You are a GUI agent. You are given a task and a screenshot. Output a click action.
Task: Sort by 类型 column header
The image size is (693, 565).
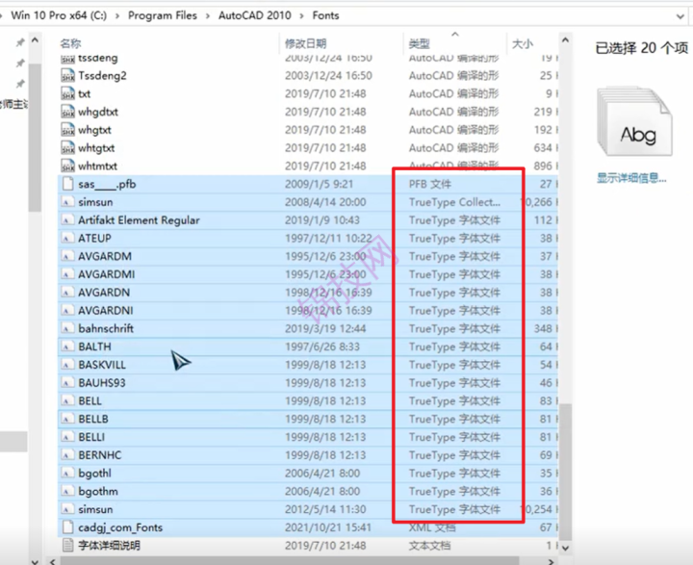pyautogui.click(x=419, y=43)
